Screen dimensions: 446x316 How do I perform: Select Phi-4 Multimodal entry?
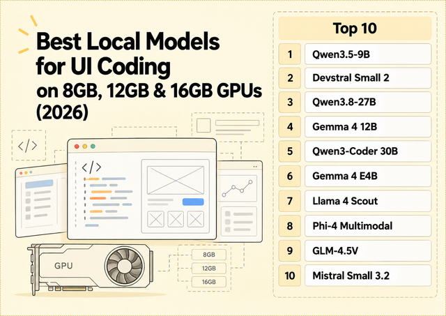coord(368,226)
